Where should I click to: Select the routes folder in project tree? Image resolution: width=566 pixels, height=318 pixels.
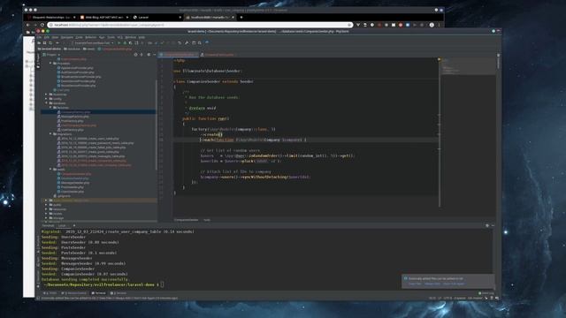click(x=55, y=214)
